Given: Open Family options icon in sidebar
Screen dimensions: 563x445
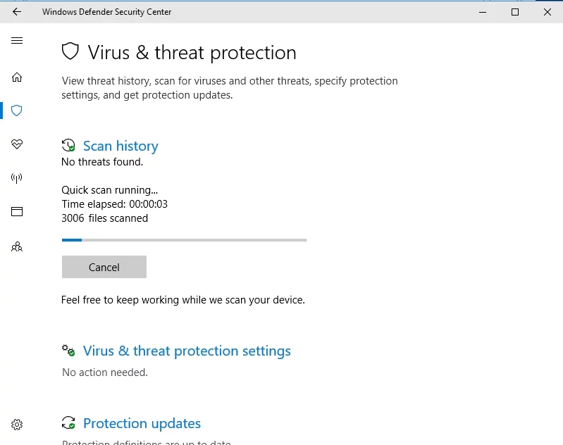Looking at the screenshot, I should (x=17, y=246).
